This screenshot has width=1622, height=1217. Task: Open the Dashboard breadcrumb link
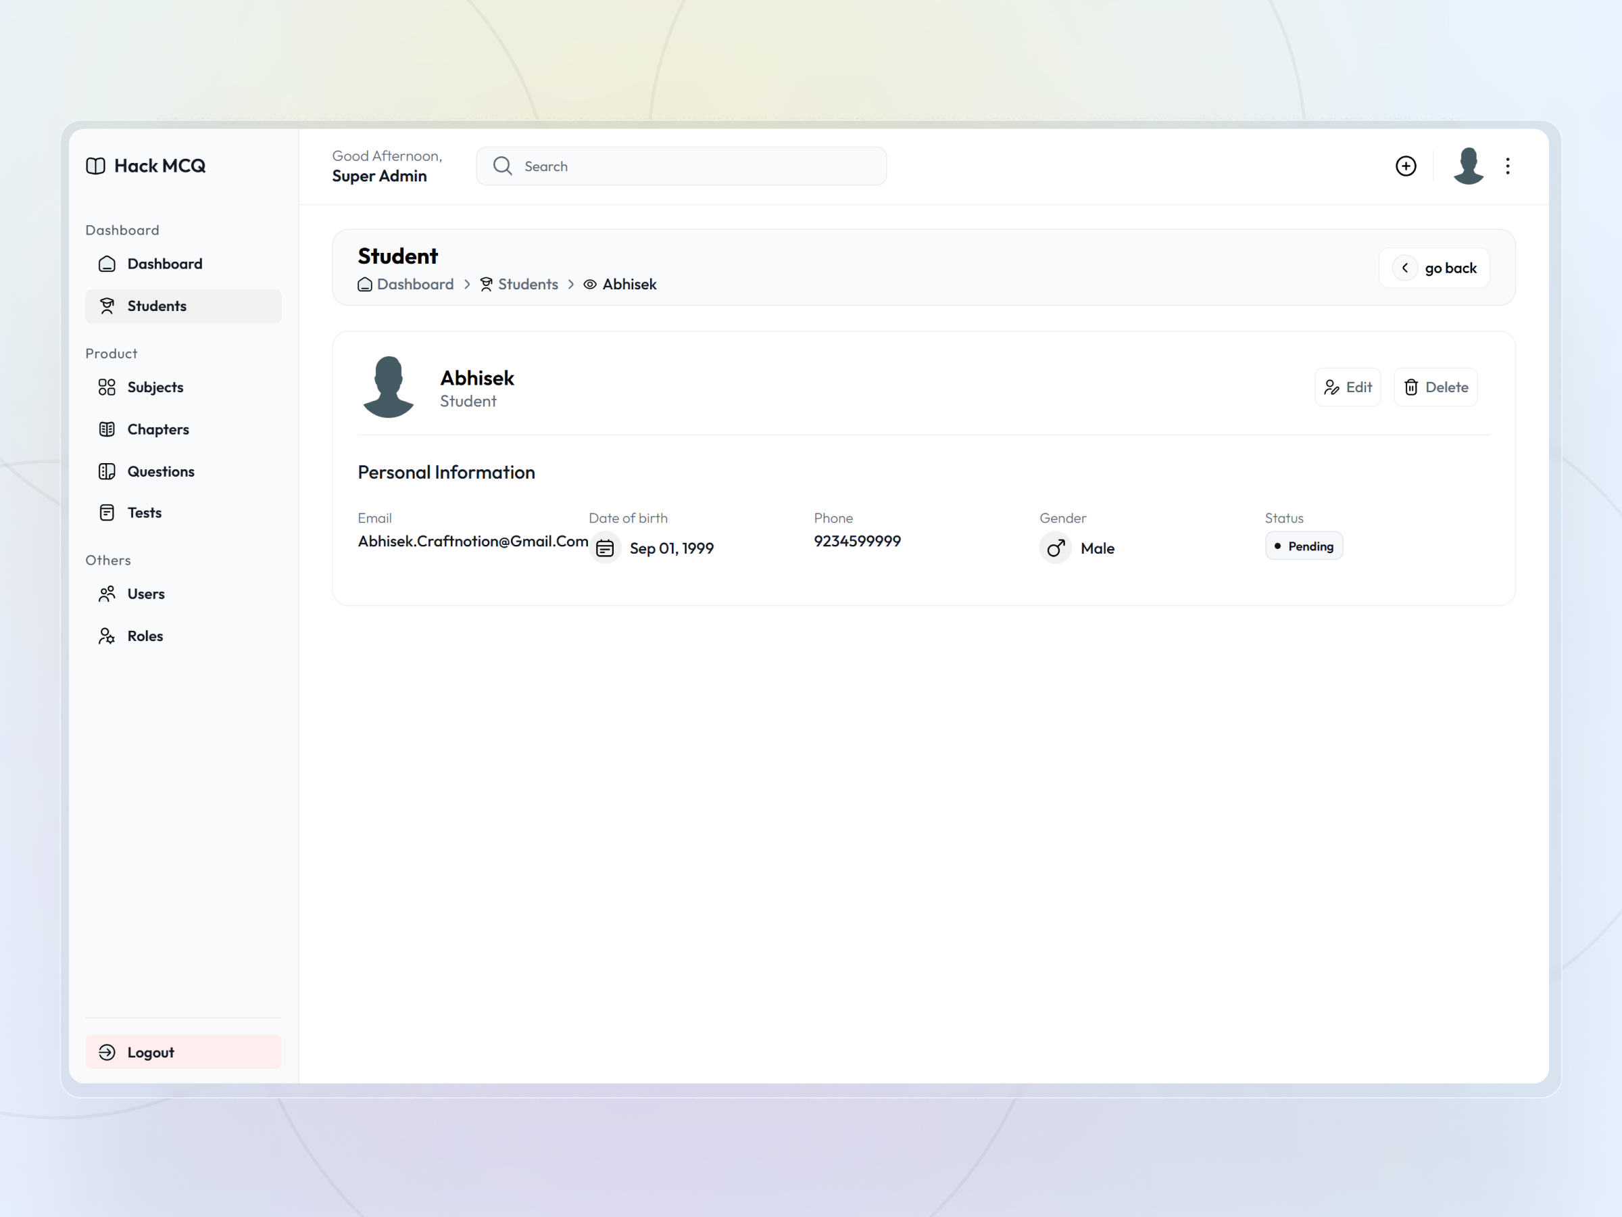coord(415,285)
